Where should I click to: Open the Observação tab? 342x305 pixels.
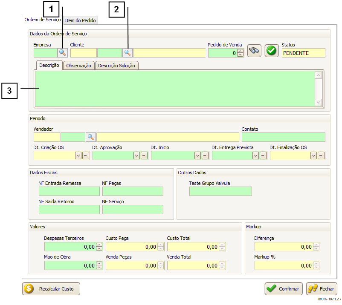point(78,66)
